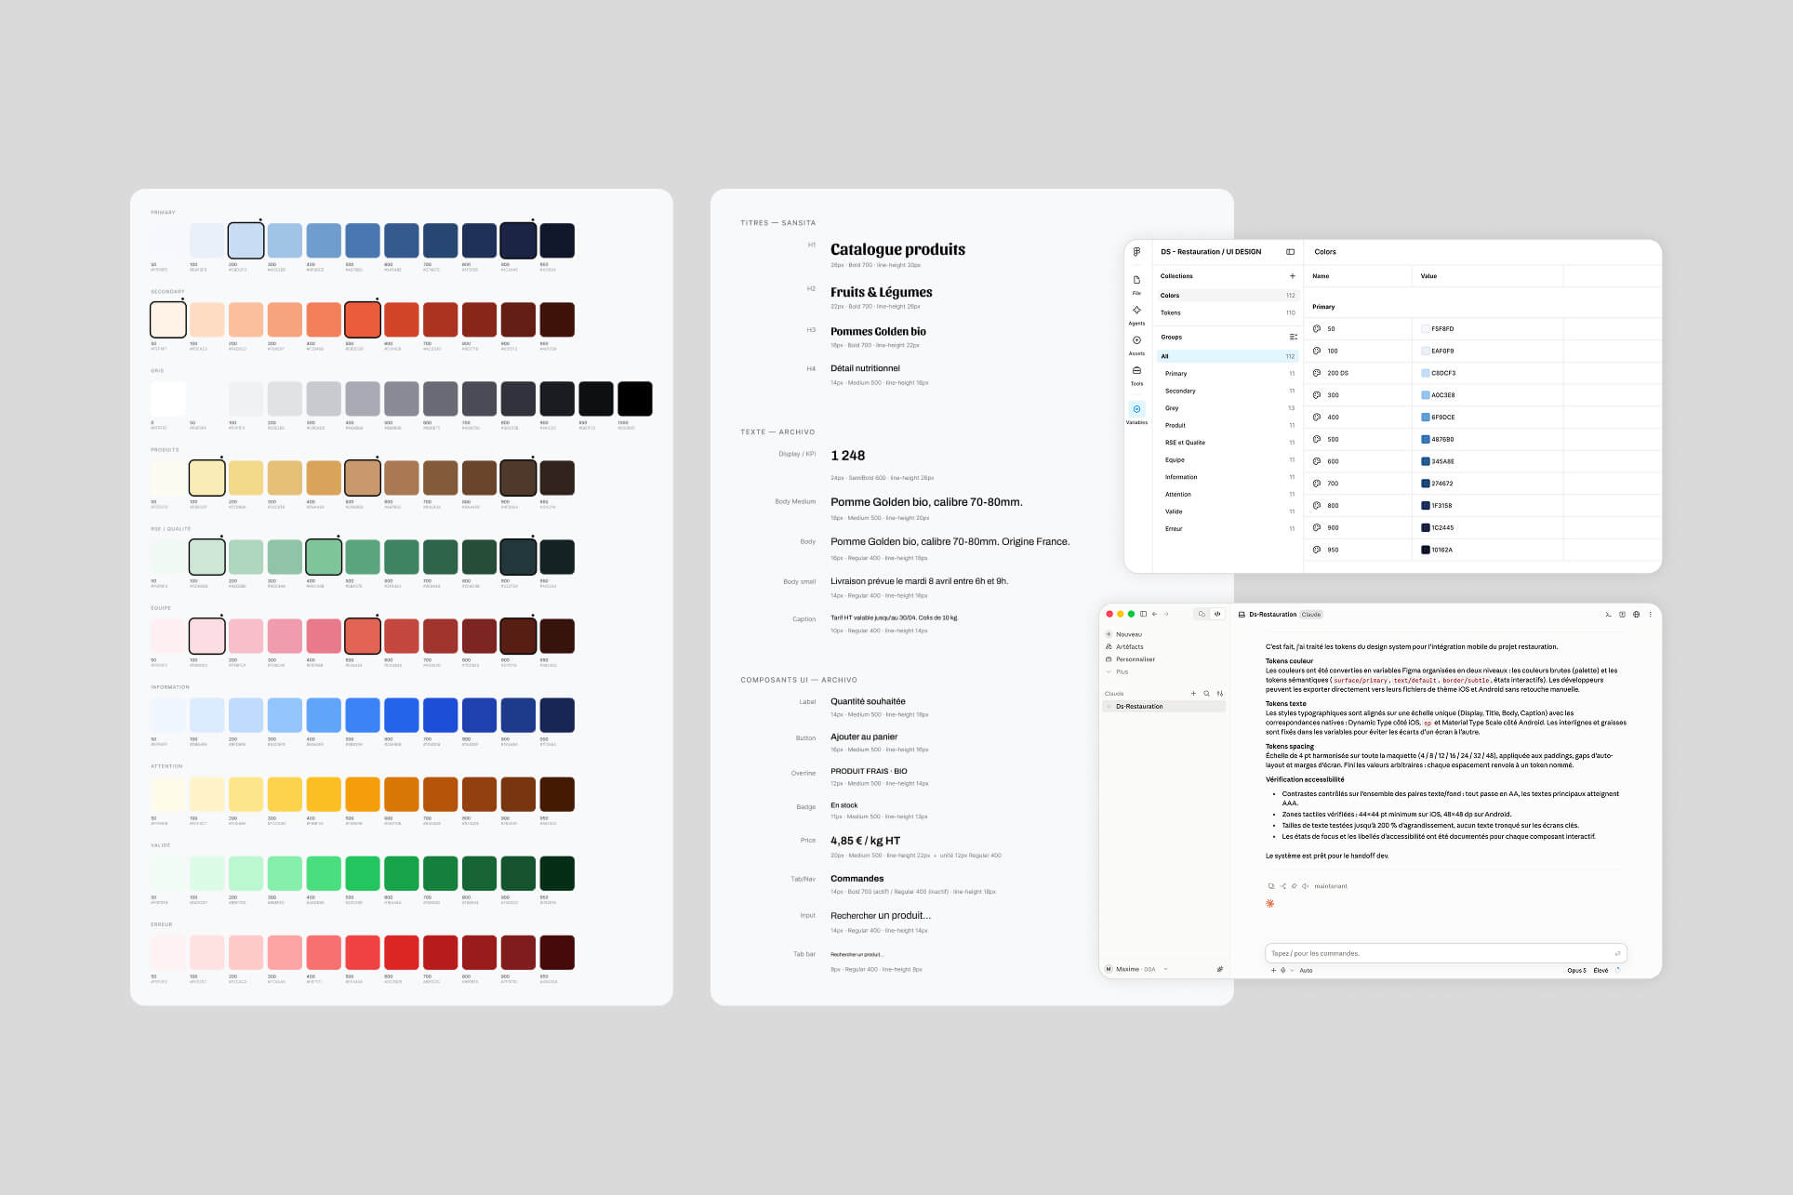
Task: Expand the Maxime account dropdown
Action: click(x=1166, y=969)
